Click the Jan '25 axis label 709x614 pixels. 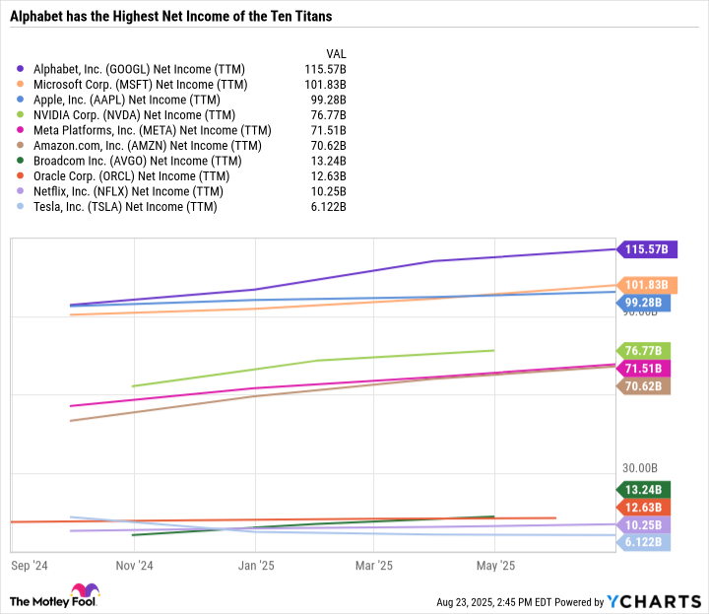tap(255, 566)
